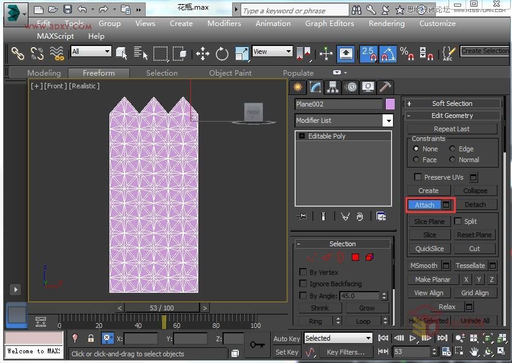512x363 pixels.
Task: Expand the Soft Selection rollout
Action: point(452,103)
